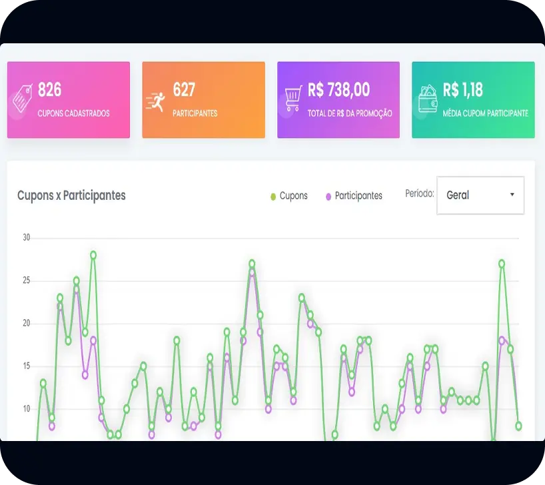Click the shopping cart icon
This screenshot has width=545, height=485.
(293, 99)
